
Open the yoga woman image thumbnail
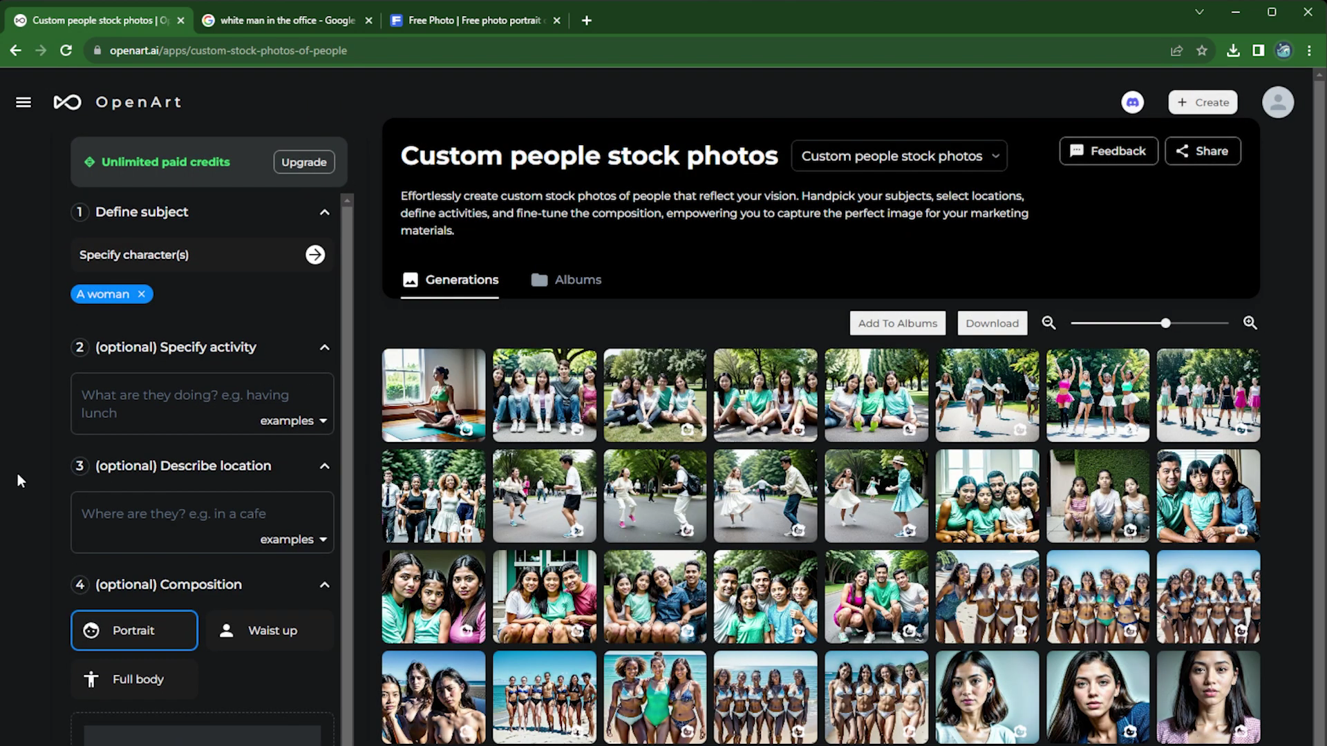click(x=433, y=395)
